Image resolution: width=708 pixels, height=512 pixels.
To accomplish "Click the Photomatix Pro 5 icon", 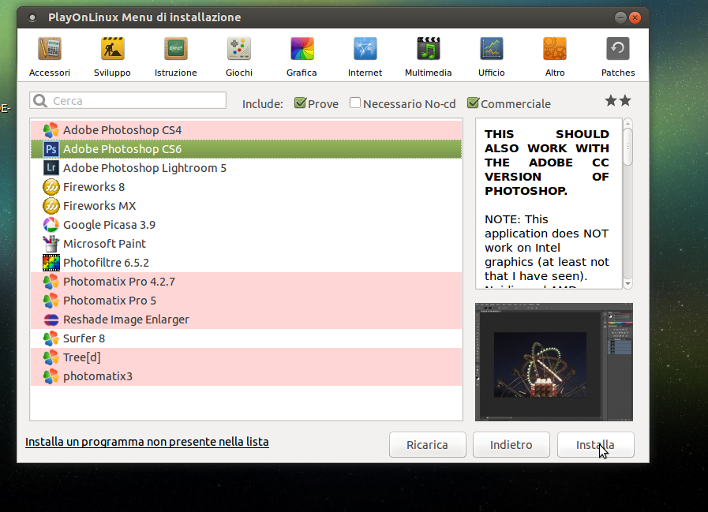I will tap(51, 301).
